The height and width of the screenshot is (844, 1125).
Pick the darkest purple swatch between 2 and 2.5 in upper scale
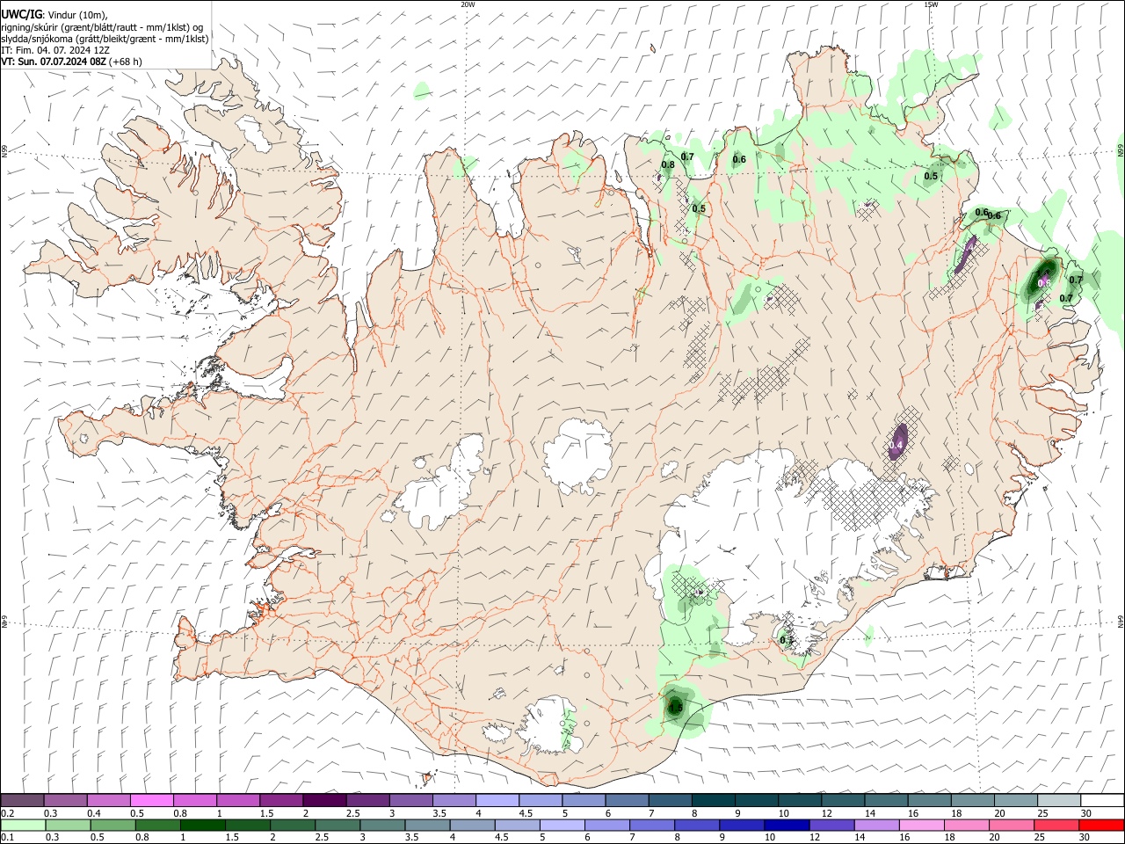[x=325, y=800]
